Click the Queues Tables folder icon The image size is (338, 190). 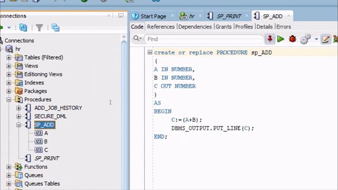click(19, 184)
